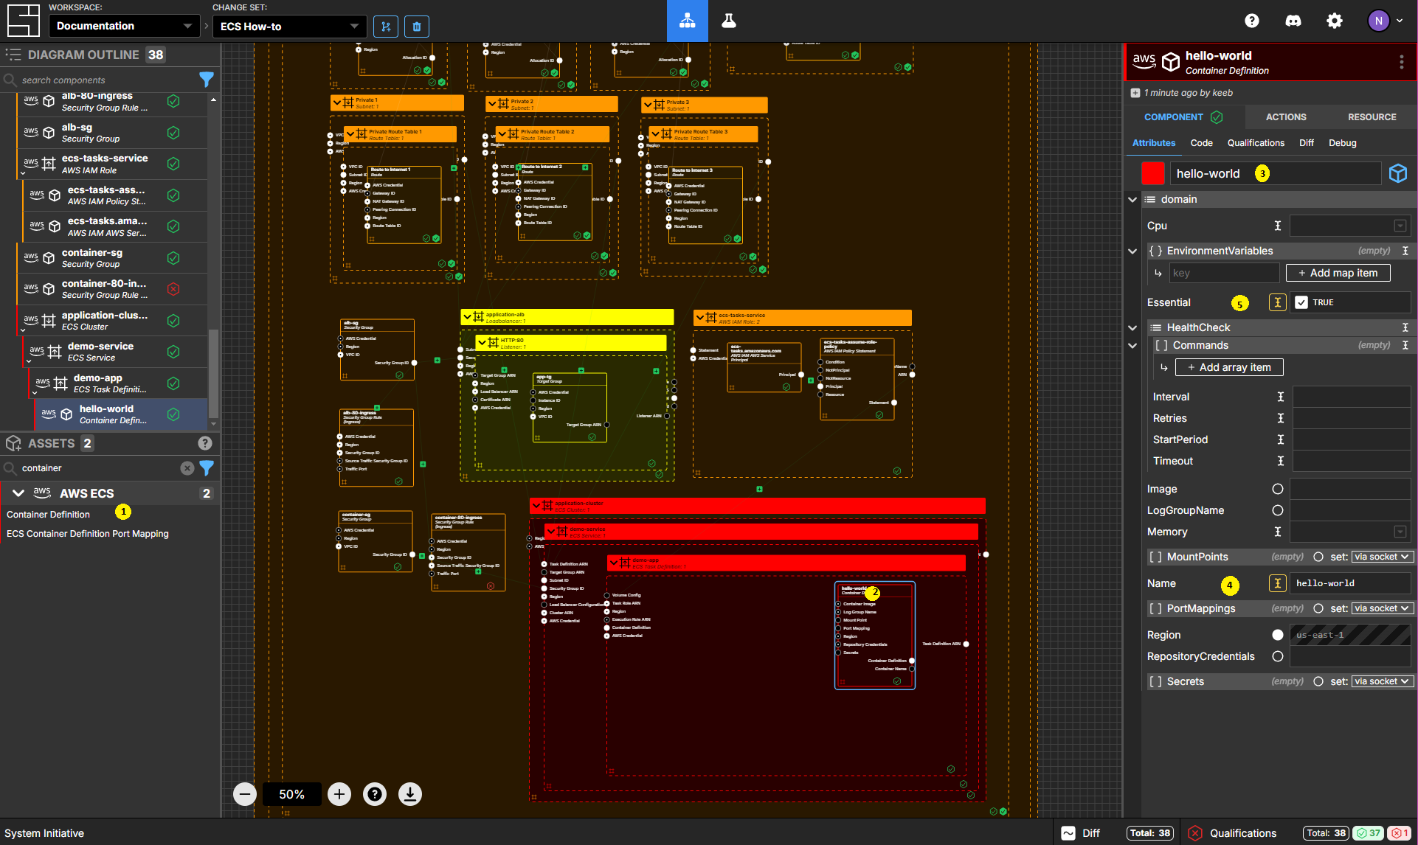The height and width of the screenshot is (845, 1418).
Task: Open diagram help button
Action: (375, 794)
